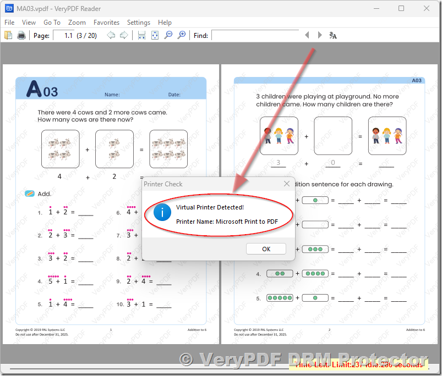Click the fit page icon
This screenshot has width=442, height=376.
[155, 35]
